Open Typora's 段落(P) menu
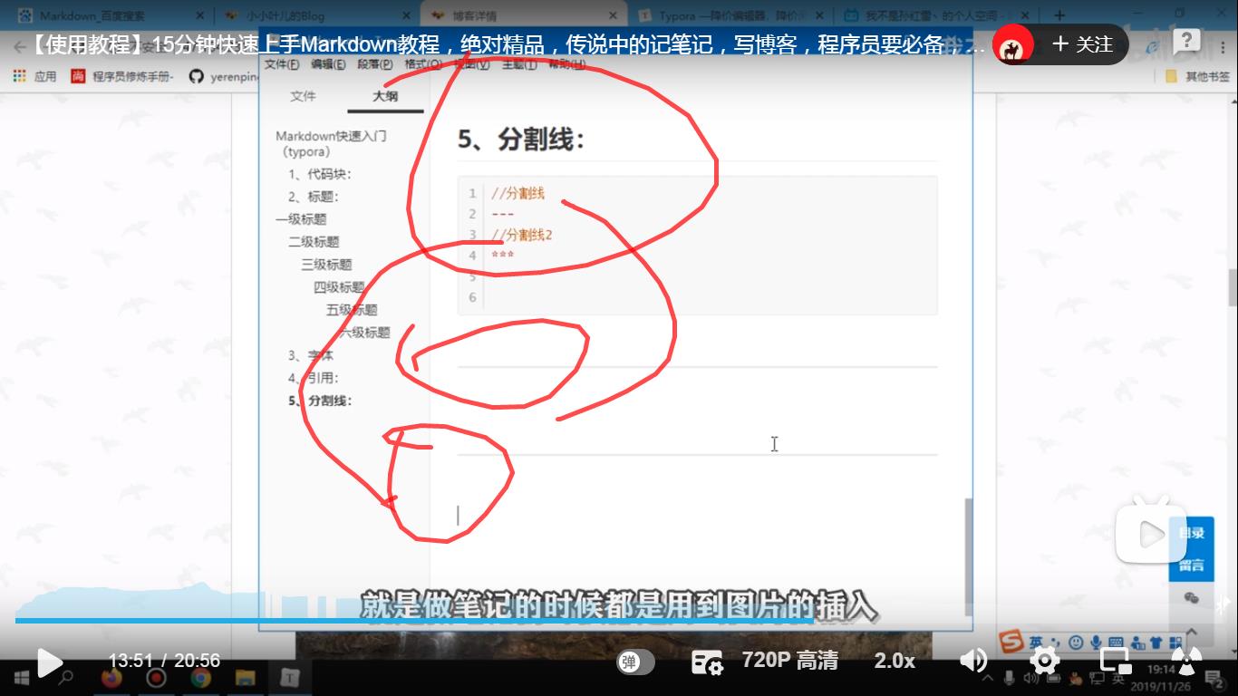The width and height of the screenshot is (1238, 696). pyautogui.click(x=375, y=64)
